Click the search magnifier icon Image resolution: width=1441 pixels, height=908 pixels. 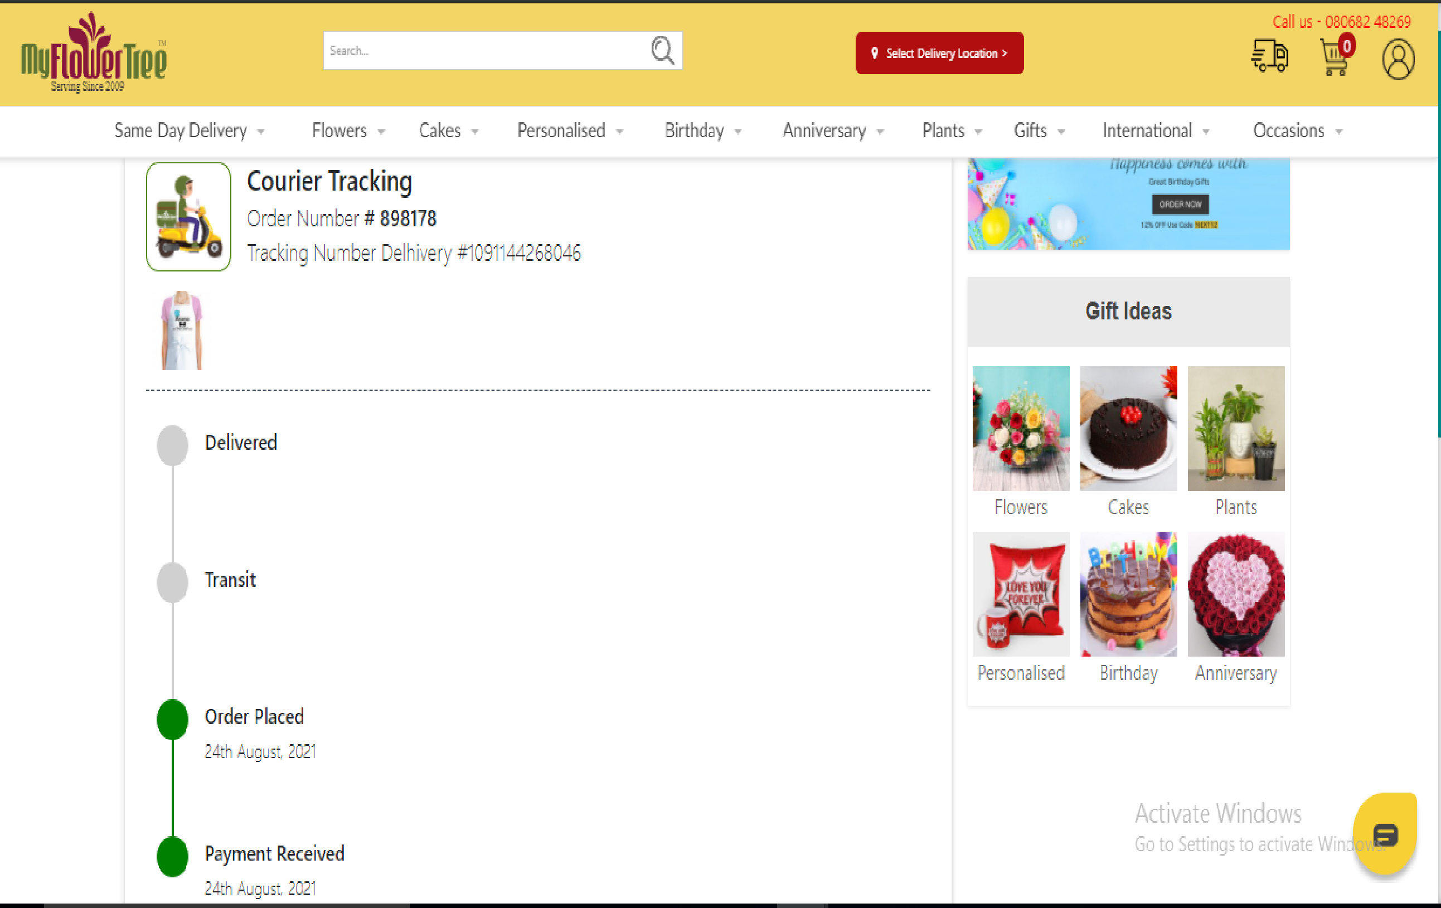(662, 51)
